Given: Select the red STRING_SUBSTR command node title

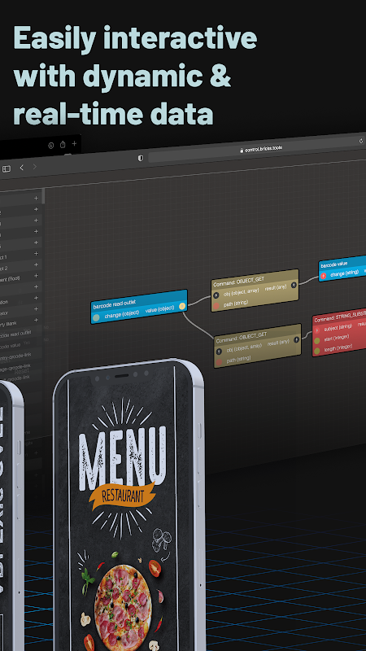Looking at the screenshot, I should click(x=340, y=317).
